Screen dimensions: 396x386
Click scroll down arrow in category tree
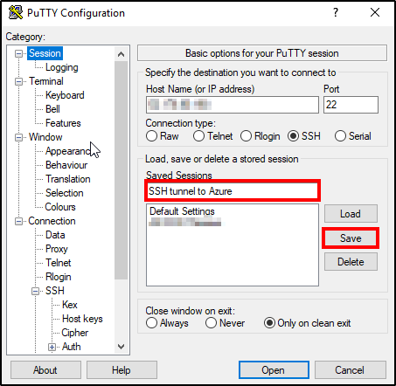click(x=121, y=347)
